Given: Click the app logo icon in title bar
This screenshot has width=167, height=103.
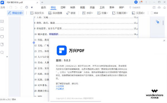Looking at the screenshot, I should (2, 2).
